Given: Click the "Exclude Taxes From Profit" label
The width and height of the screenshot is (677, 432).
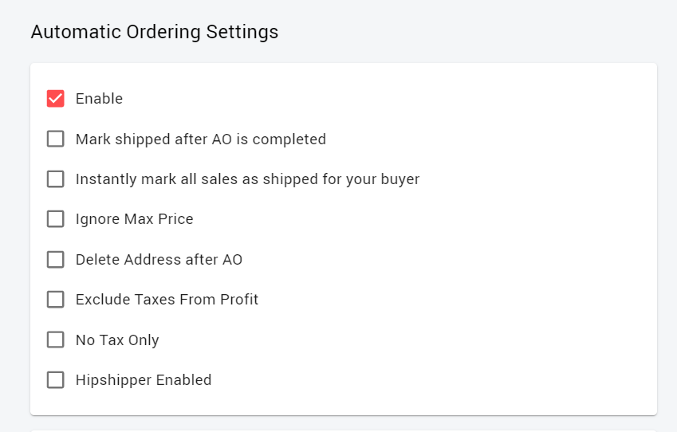Looking at the screenshot, I should point(167,300).
